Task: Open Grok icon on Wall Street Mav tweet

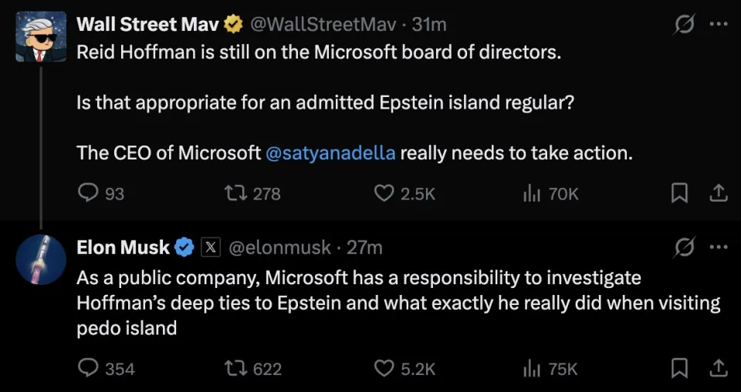Action: (684, 25)
